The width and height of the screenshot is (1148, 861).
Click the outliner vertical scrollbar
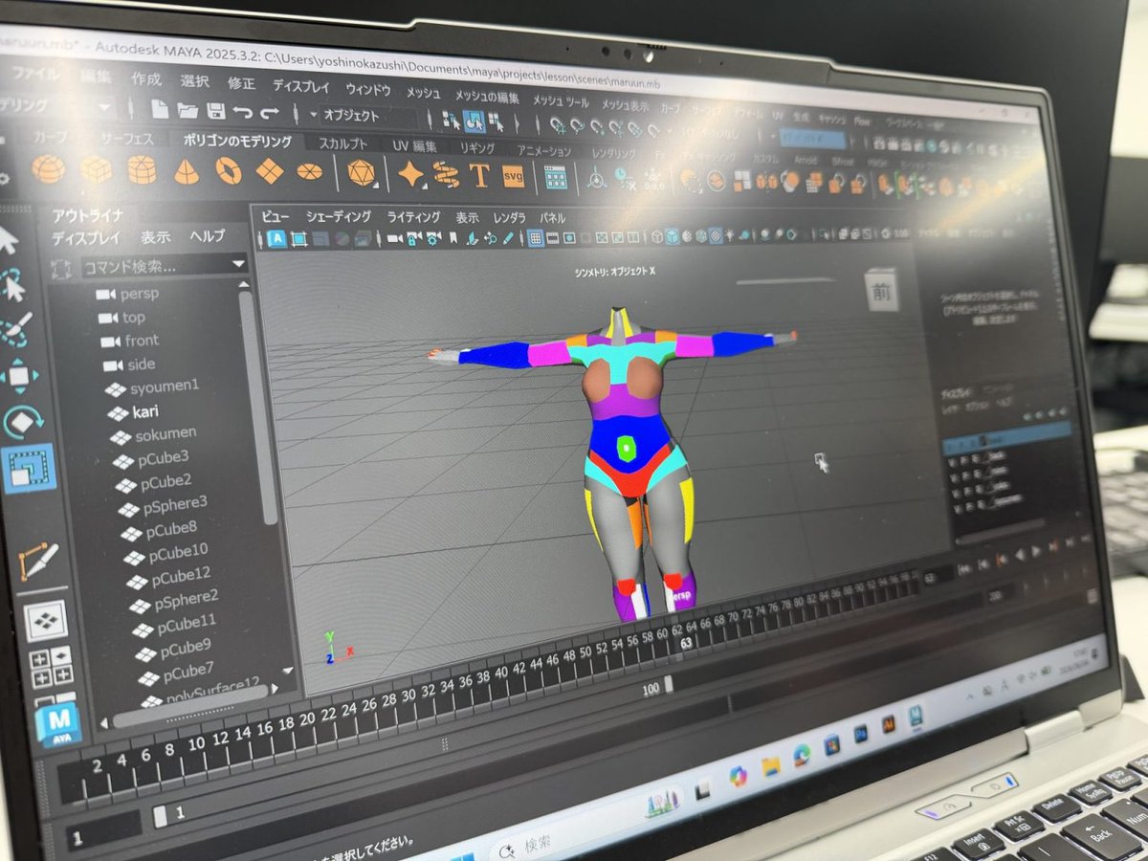(x=258, y=407)
